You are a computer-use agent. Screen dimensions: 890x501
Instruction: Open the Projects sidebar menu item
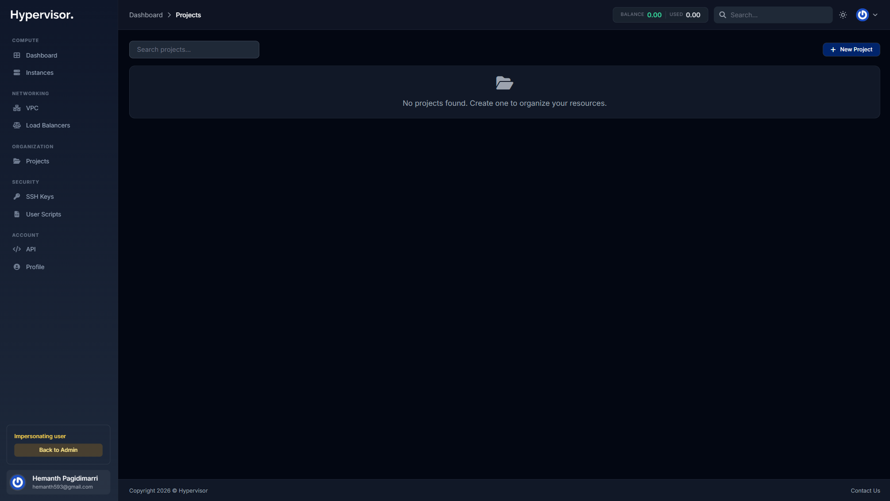38,161
